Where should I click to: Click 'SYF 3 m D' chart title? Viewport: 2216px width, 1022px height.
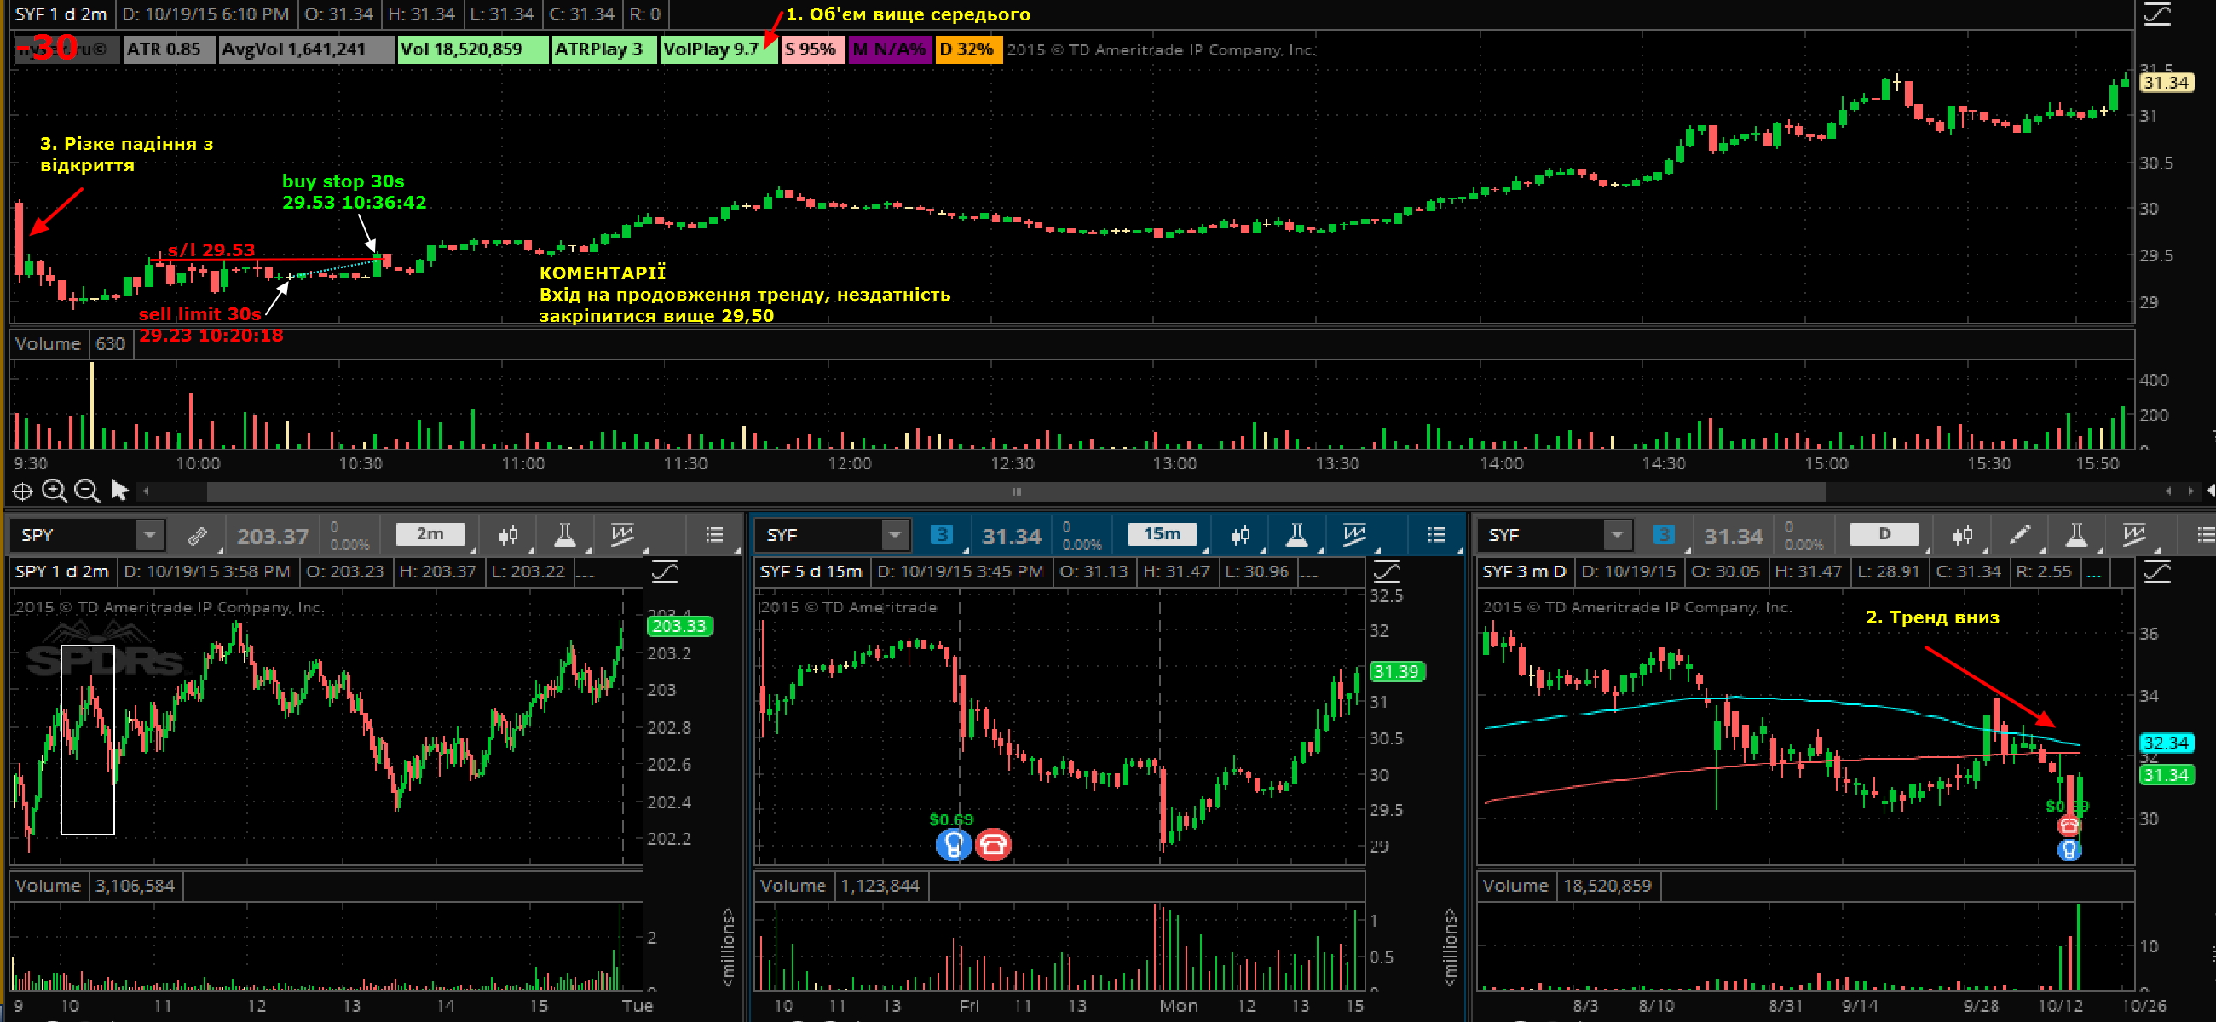click(x=1524, y=571)
